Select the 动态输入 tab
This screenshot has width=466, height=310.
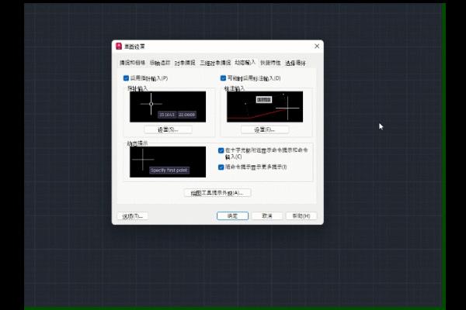[245, 62]
